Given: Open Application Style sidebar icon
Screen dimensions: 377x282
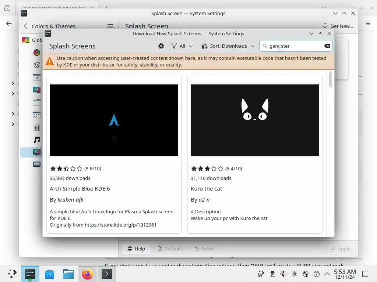Looking at the screenshot, I should 37,77.
